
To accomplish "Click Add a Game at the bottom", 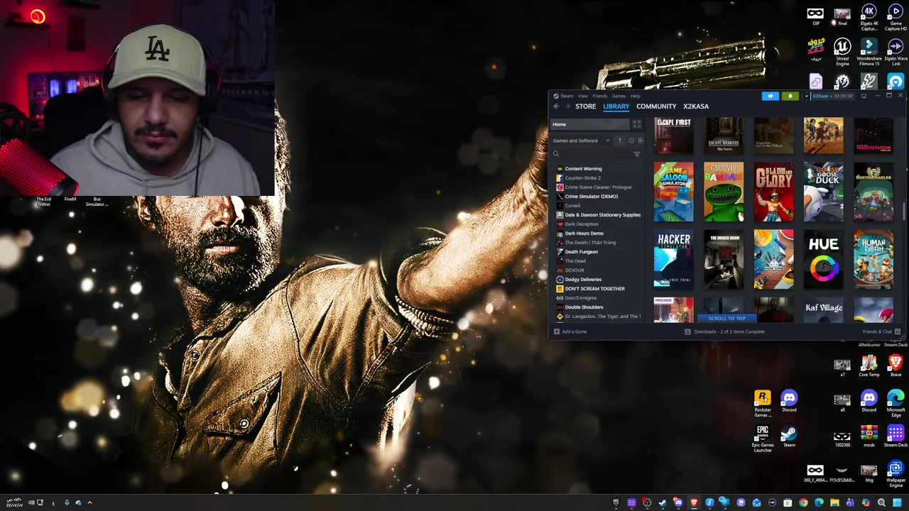I will tap(574, 331).
